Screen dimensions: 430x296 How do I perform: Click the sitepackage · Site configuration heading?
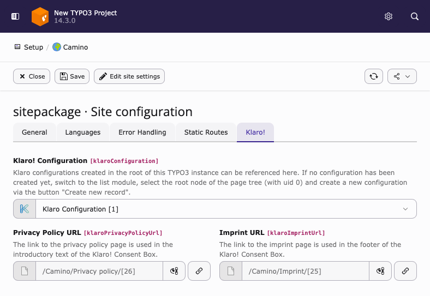[x=103, y=112]
